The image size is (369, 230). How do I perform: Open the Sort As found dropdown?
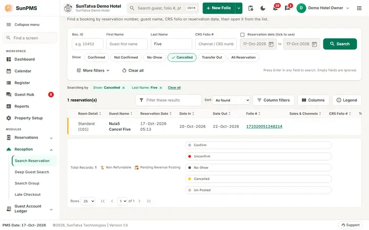(x=231, y=100)
